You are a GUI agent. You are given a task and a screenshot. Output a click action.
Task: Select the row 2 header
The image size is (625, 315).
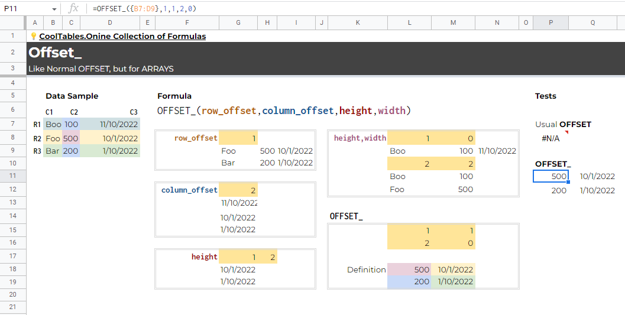[x=12, y=52]
